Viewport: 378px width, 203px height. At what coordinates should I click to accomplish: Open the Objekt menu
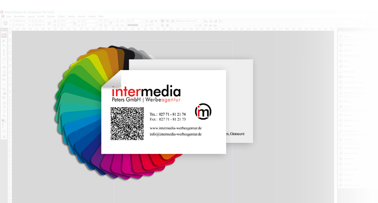click(61, 16)
